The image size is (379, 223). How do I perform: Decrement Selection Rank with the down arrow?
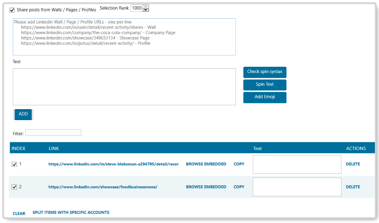coord(145,10)
